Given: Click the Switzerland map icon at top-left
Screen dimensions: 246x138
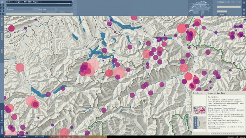Looking at the screenshot, I should 2,2.
